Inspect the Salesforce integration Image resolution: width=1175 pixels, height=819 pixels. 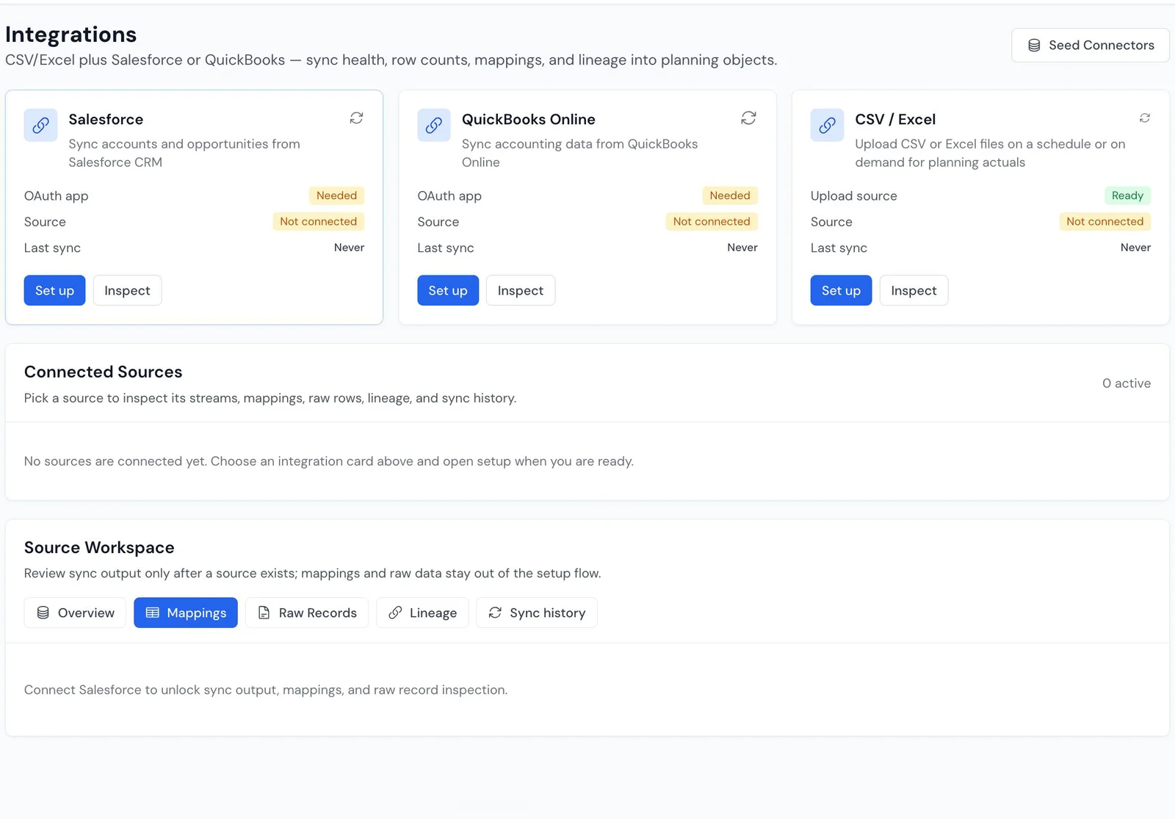pyautogui.click(x=127, y=290)
